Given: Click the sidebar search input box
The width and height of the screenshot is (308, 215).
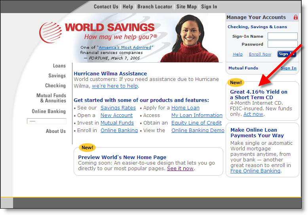Looking at the screenshot, I should [x=47, y=121].
